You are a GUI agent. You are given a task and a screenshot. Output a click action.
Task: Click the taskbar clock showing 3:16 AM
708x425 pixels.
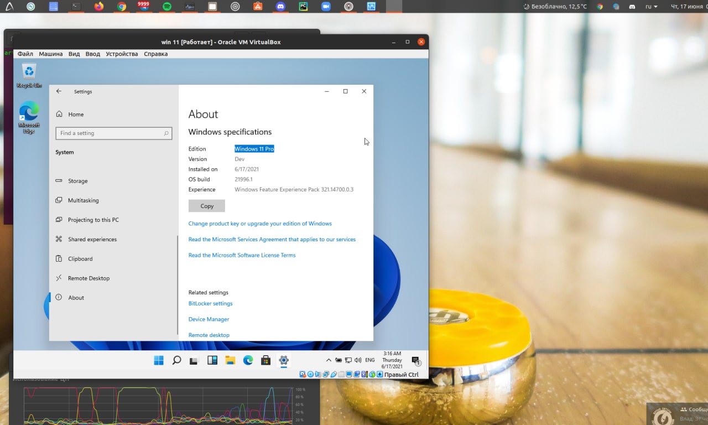(392, 360)
